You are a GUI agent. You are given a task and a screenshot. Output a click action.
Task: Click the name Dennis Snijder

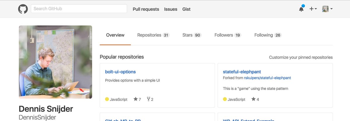(x=46, y=109)
